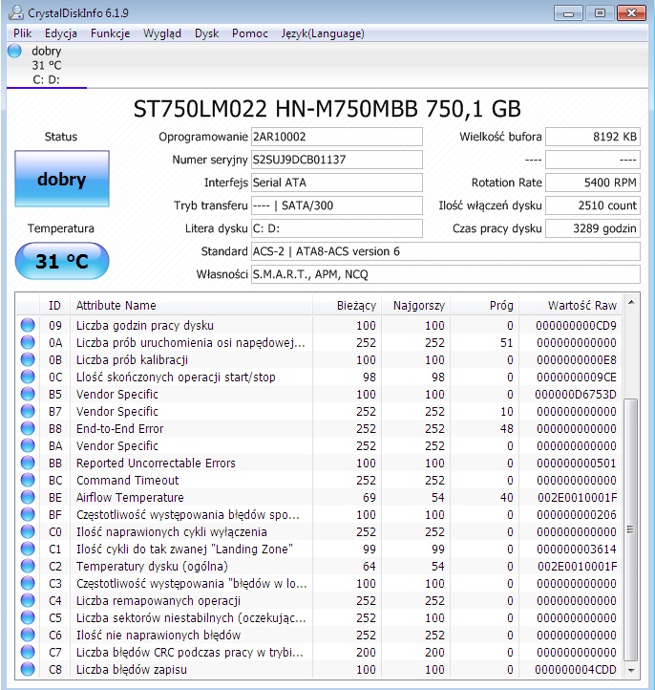Screen dimensions: 655x690
Task: Click the Standard field ACS-2 | ATA8-ACS version 6
Action: click(445, 251)
